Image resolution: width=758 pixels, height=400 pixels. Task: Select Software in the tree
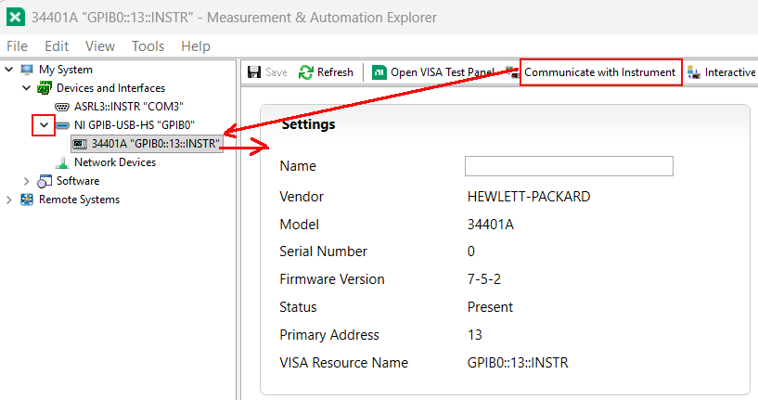click(x=78, y=181)
